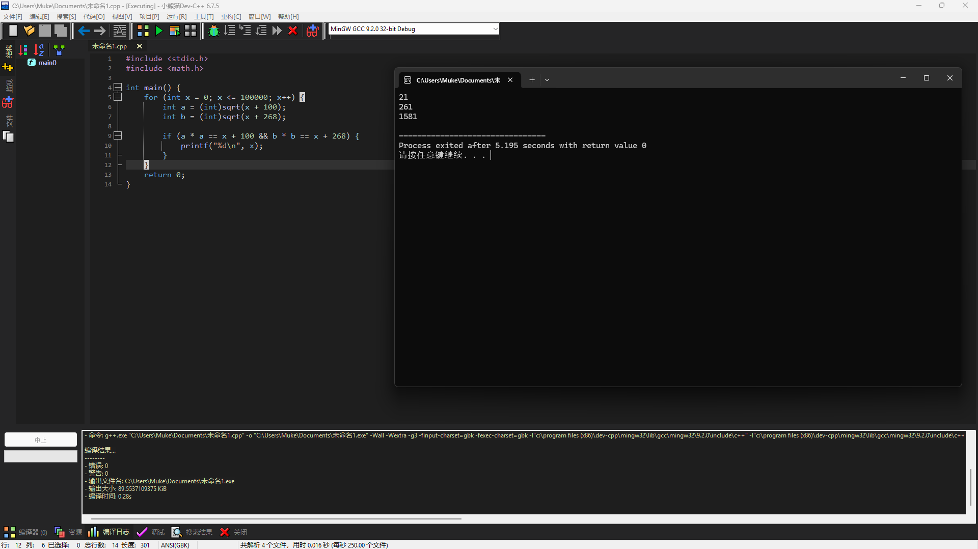Click the Compile colored-squares toolbar icon

point(143,31)
